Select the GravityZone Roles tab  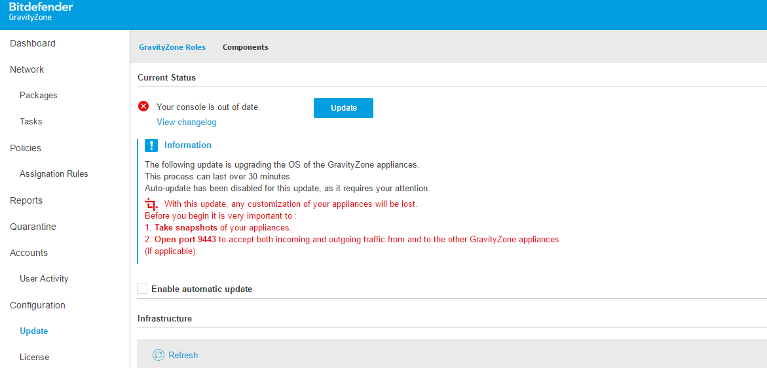pyautogui.click(x=172, y=47)
